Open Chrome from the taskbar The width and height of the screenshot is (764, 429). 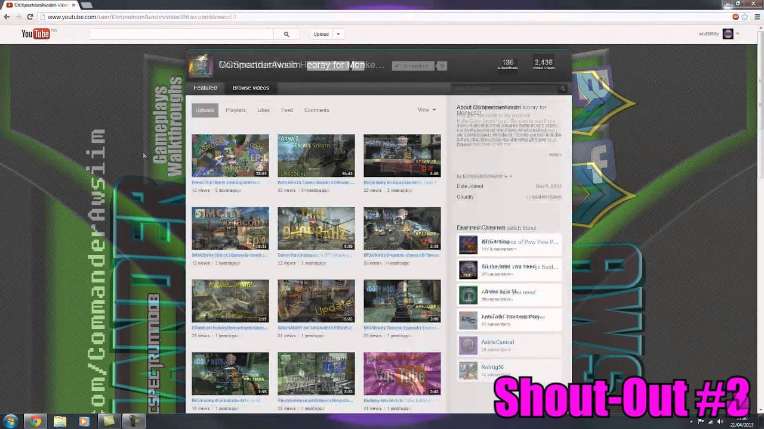coord(36,421)
